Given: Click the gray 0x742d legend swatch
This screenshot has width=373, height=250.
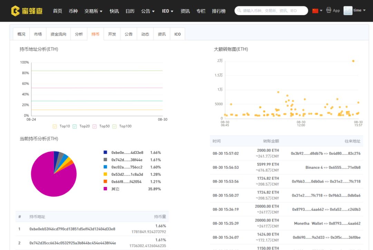Looking at the screenshot, I should coord(105,160).
